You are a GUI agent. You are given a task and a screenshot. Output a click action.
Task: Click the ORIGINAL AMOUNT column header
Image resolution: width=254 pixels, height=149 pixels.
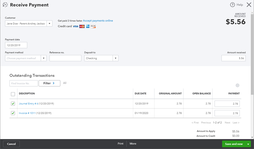click(x=170, y=93)
